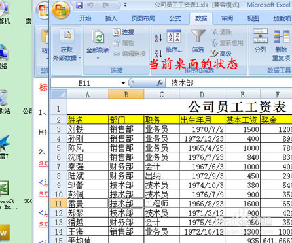This screenshot has height=243, width=292.
Task: Toggle the 筛选 filter funnel
Action: (198, 41)
